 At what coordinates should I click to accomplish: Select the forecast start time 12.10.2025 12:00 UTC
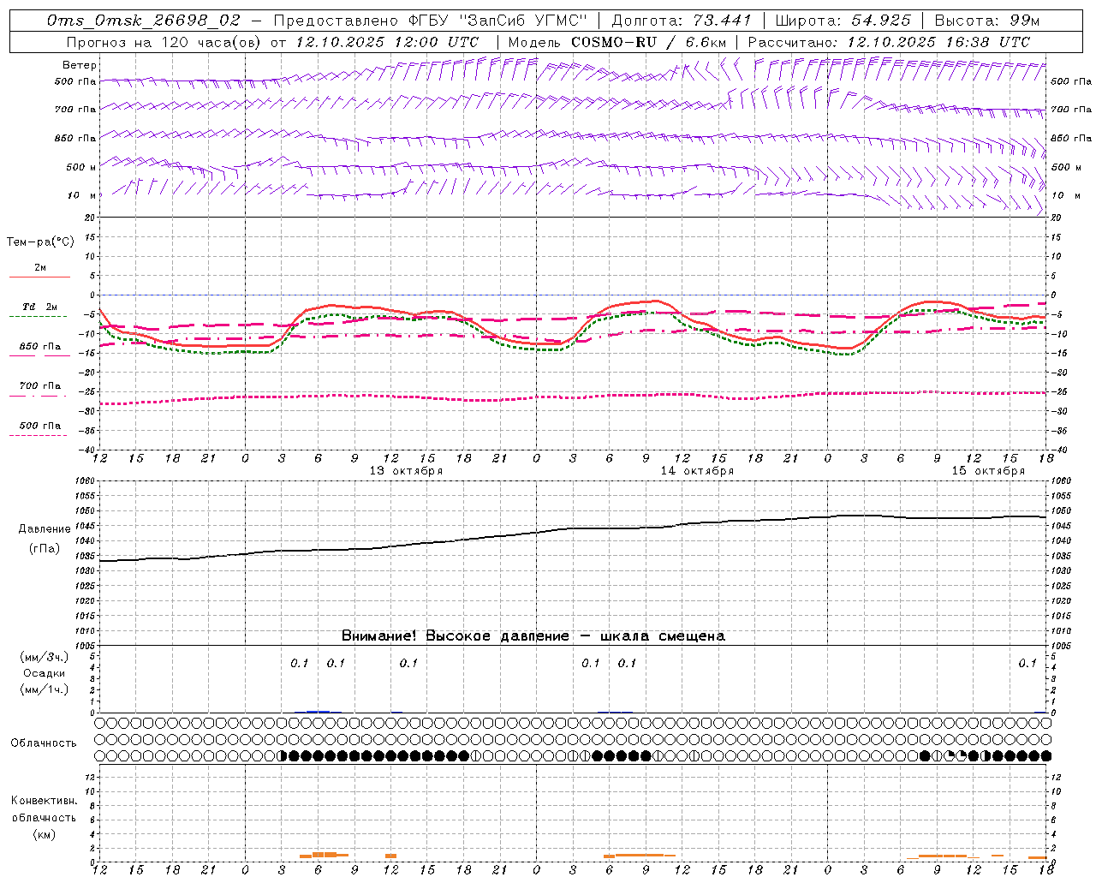pyautogui.click(x=387, y=42)
